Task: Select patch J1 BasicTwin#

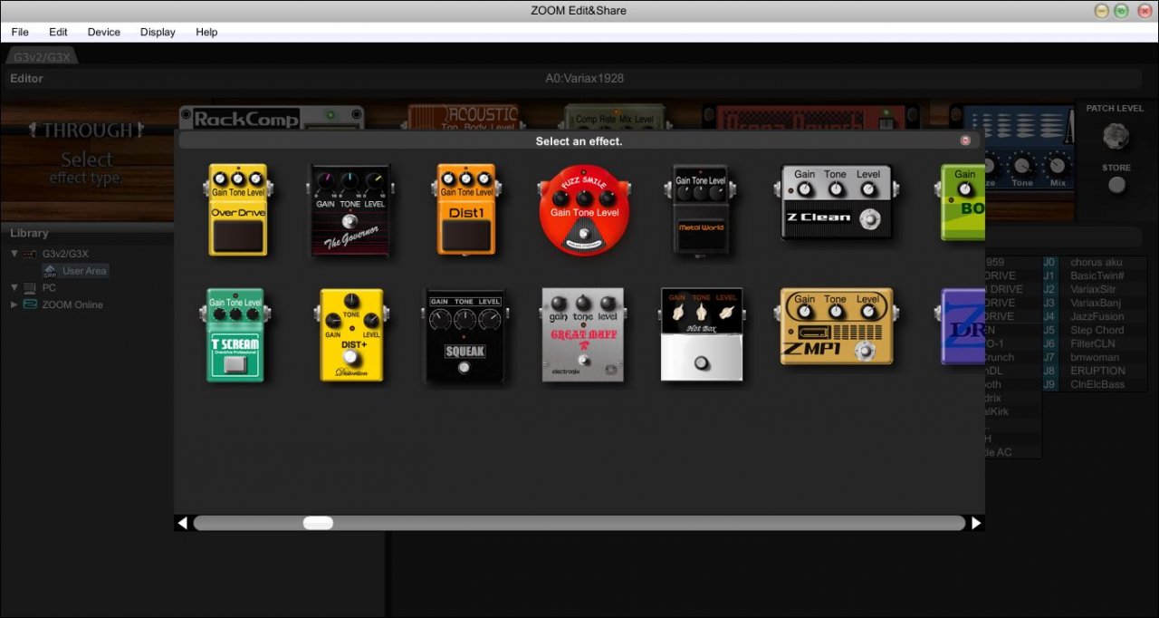Action: pos(1095,275)
